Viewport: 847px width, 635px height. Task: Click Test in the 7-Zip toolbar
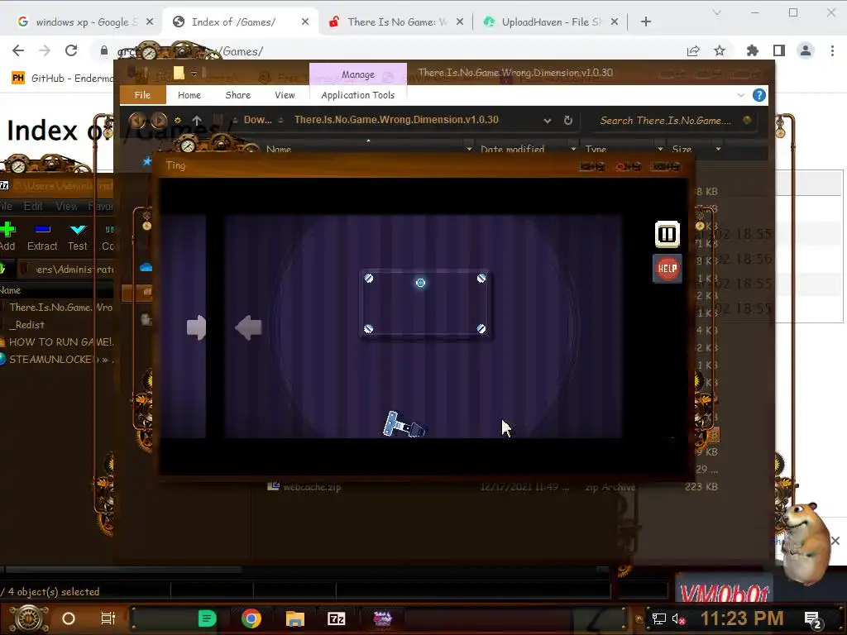(78, 236)
